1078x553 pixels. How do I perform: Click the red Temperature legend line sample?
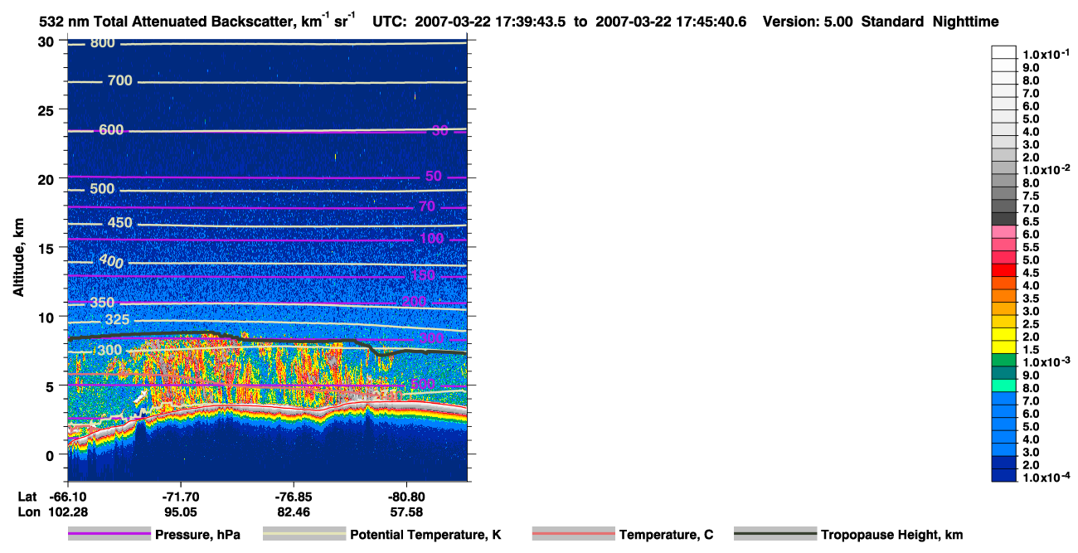point(574,535)
